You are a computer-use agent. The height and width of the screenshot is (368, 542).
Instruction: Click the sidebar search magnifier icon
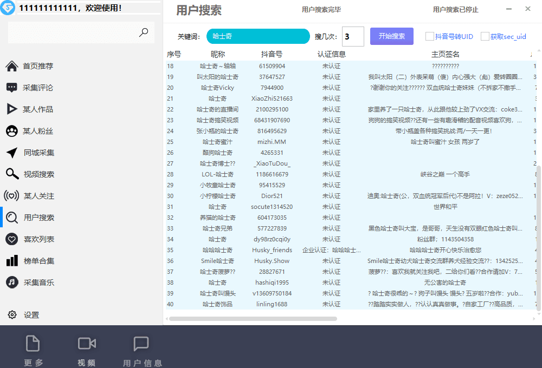[x=143, y=32]
